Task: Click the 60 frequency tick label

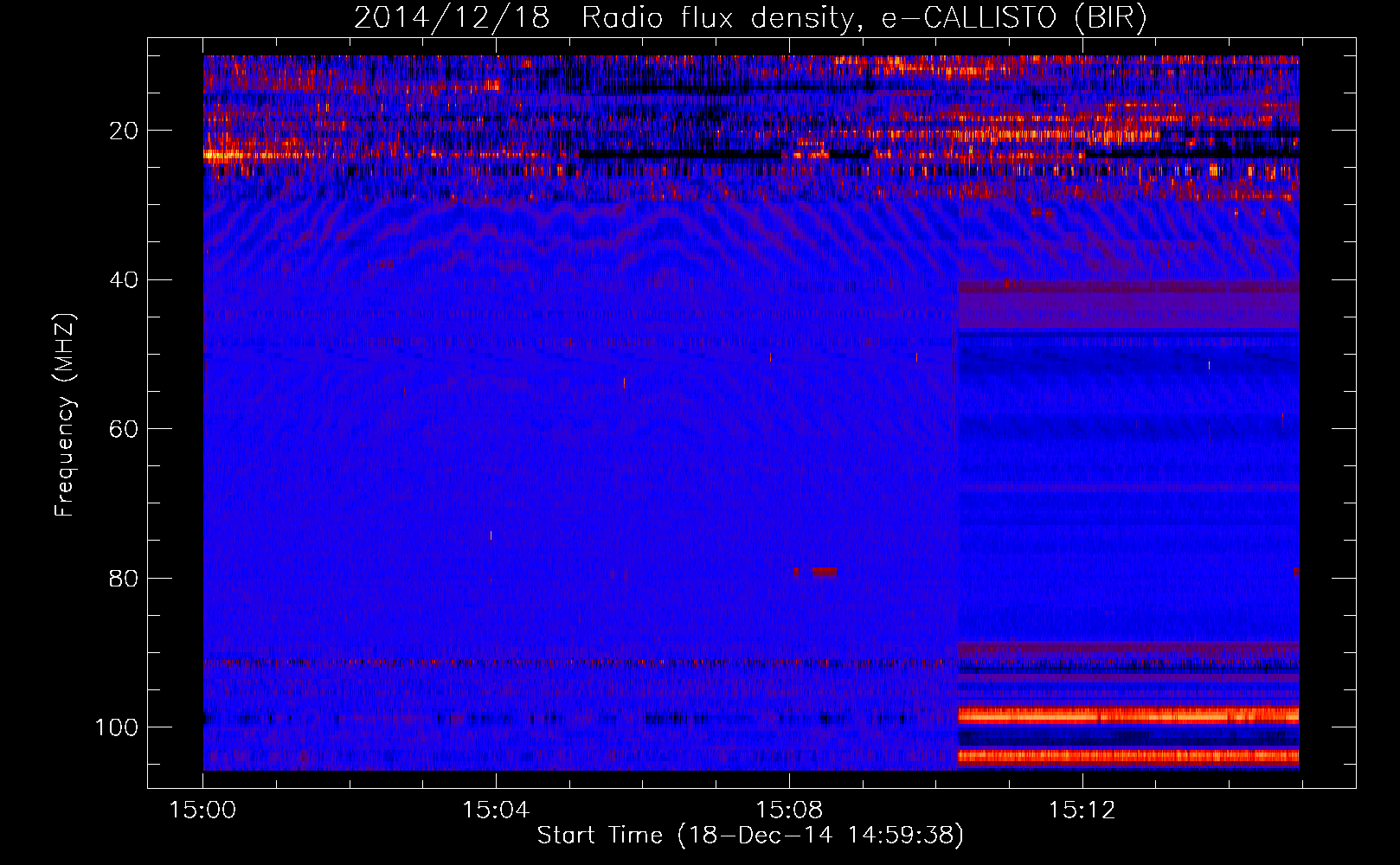Action: (x=124, y=429)
